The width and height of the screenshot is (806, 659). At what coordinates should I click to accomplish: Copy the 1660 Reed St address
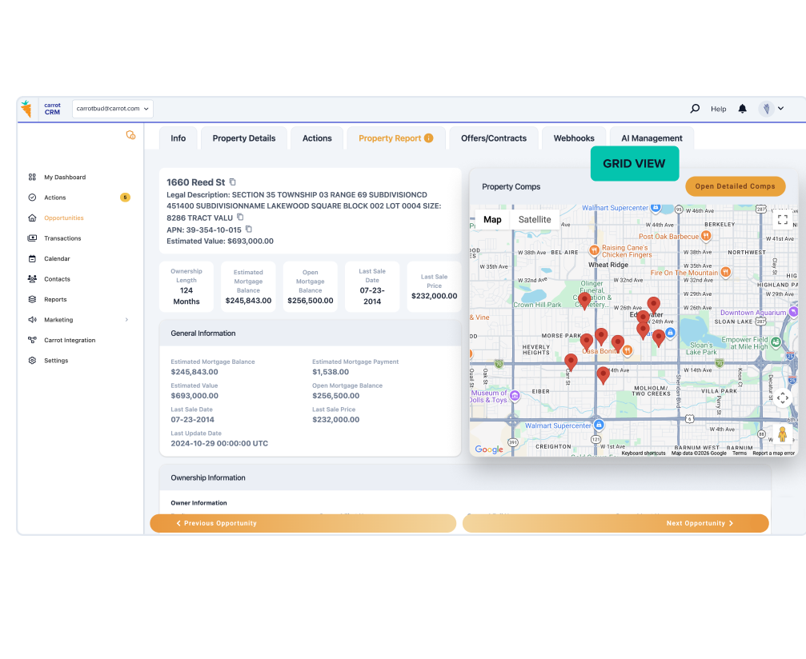[233, 182]
